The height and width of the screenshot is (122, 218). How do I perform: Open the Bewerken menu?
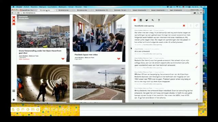click(x=34, y=7)
